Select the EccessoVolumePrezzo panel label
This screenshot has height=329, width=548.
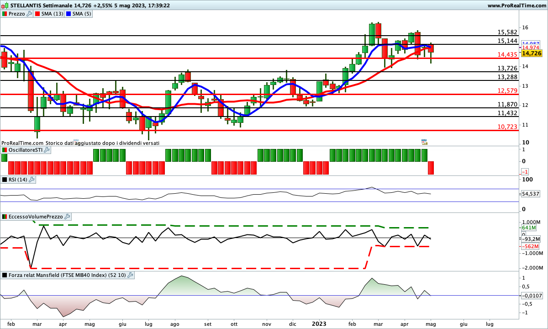(36, 216)
